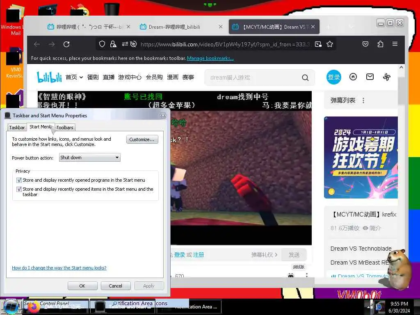Close the Taskbar and Start Menu Properties dialog
This screenshot has height=315, width=420.
pos(163,115)
